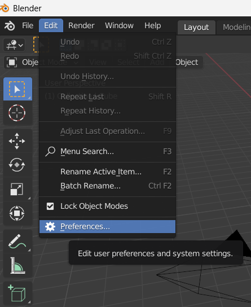The width and height of the screenshot is (251, 307).
Task: Click the gear icon beside Preferences
Action: 50,226
